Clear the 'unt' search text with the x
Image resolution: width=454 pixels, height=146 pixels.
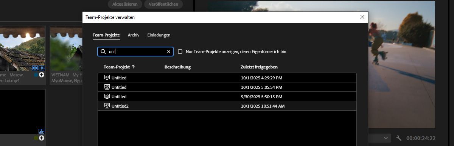coord(169,52)
